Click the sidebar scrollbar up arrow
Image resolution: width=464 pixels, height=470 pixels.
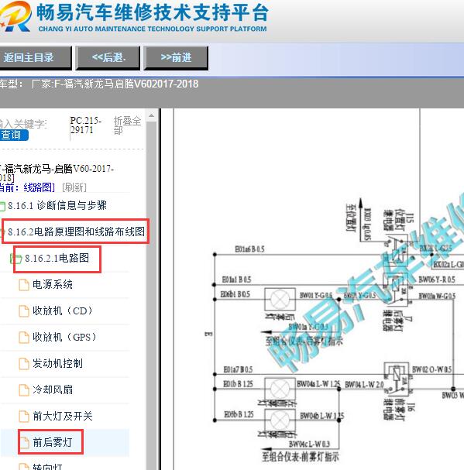tap(151, 115)
